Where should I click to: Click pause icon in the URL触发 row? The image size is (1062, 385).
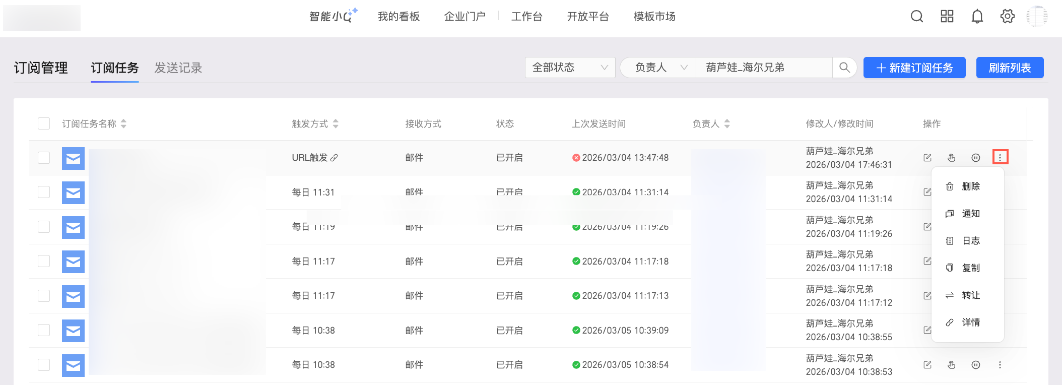(x=976, y=158)
